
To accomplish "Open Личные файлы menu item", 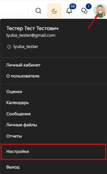I will [53, 125].
